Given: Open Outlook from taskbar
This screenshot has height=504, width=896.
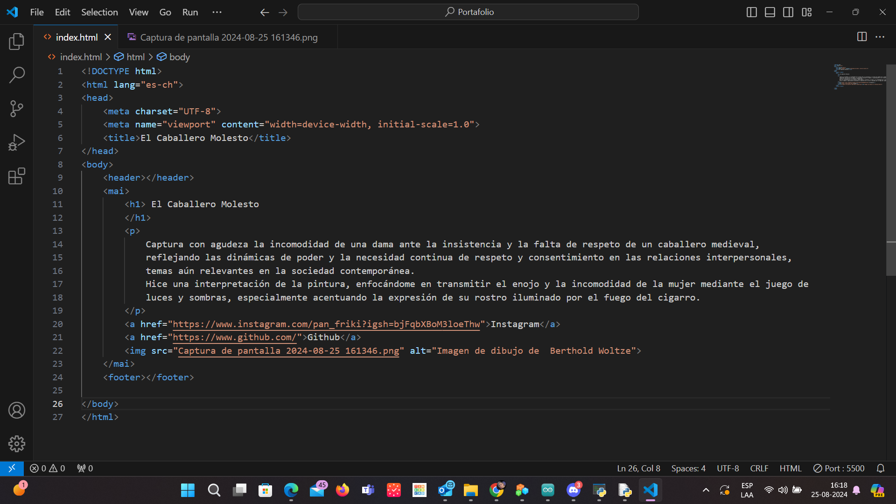Looking at the screenshot, I should pos(445,490).
